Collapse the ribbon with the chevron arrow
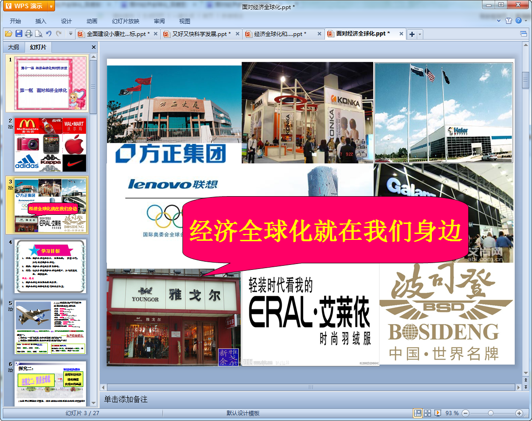Image resolution: width=532 pixels, height=421 pixels. [x=498, y=20]
